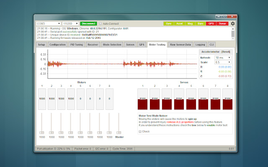Image resolution: width=268 pixels, height=167 pixels.
Task: Open the settings gear icon
Action: point(233,24)
